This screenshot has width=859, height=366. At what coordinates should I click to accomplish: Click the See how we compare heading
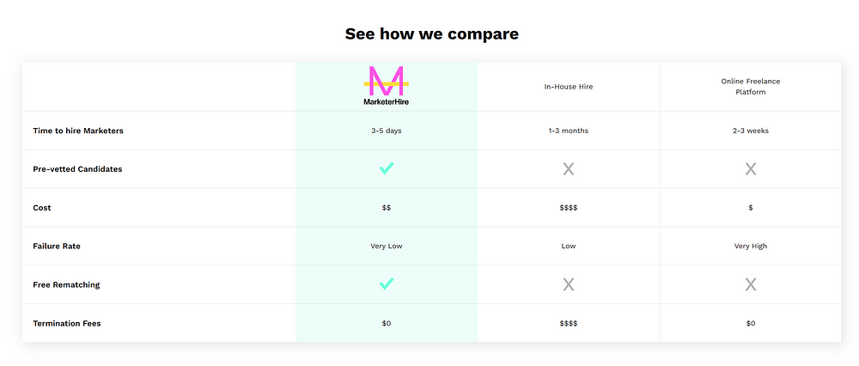point(432,34)
